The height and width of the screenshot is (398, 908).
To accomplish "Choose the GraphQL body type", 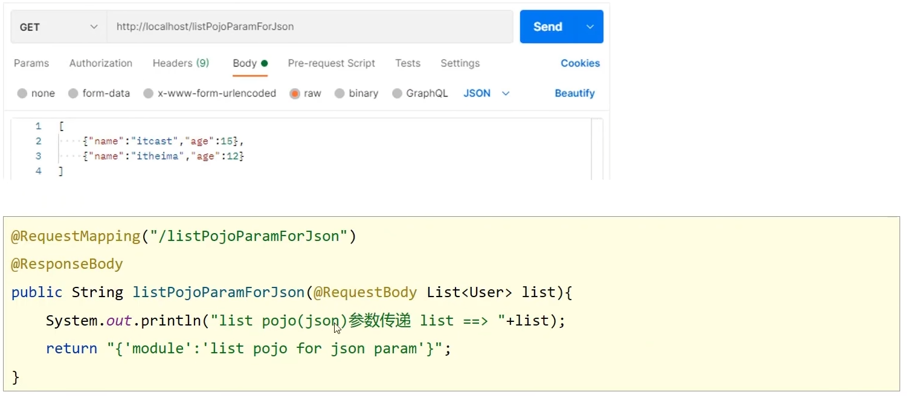I will (x=397, y=94).
